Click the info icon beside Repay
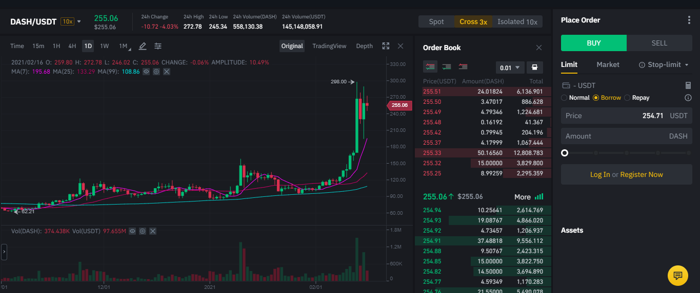Viewport: 700px width, 293px height. coord(688,98)
